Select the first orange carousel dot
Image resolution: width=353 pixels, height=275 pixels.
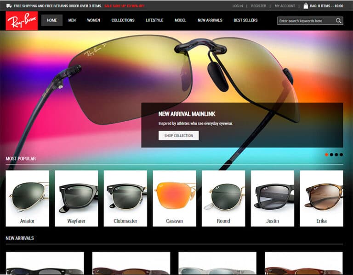[x=326, y=154]
